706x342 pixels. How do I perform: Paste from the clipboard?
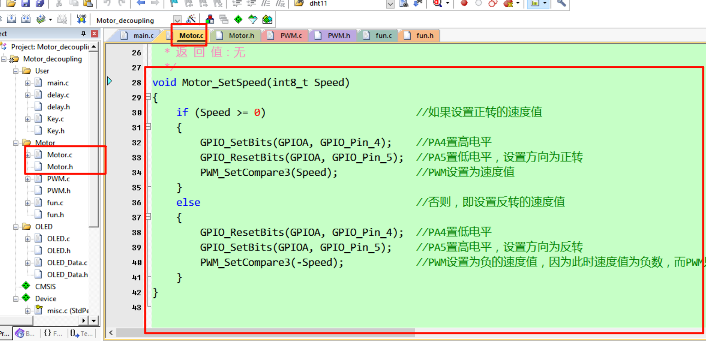click(88, 3)
